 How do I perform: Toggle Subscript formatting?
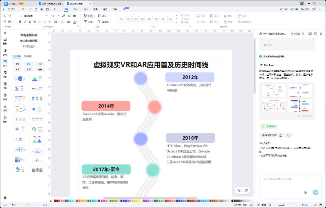pos(44,22)
